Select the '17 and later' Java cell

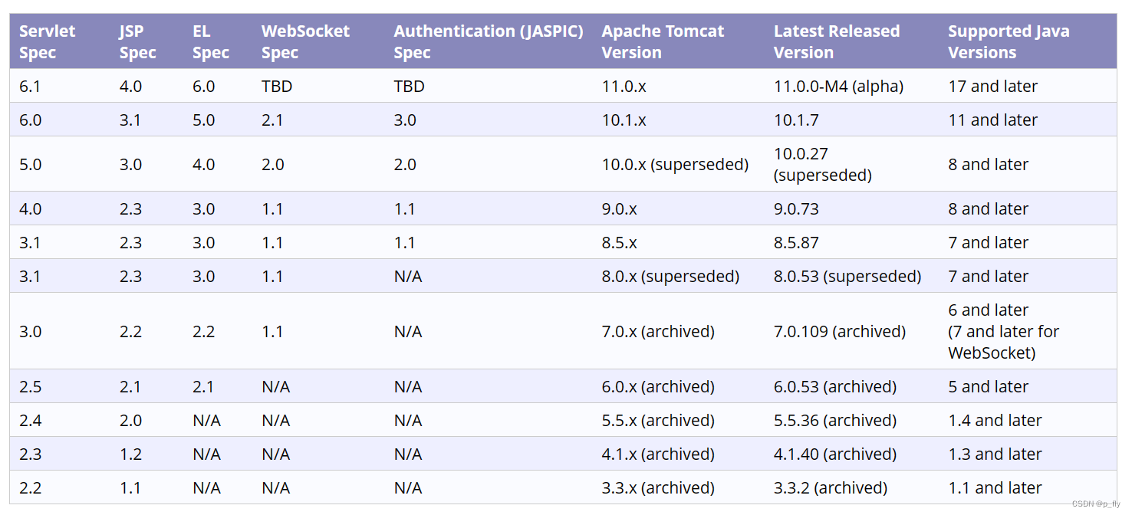[992, 87]
